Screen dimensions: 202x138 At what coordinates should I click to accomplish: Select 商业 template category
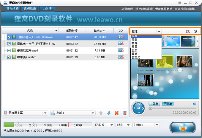click(x=146, y=40)
